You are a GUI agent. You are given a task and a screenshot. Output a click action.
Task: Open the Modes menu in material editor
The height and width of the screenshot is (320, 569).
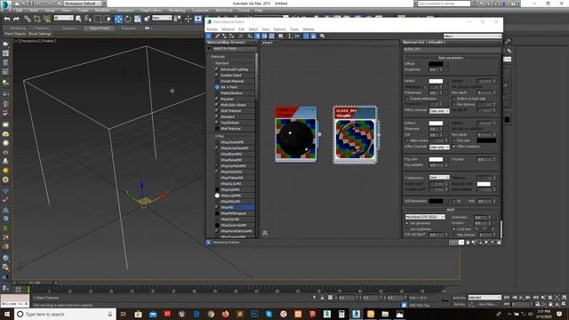tap(212, 29)
